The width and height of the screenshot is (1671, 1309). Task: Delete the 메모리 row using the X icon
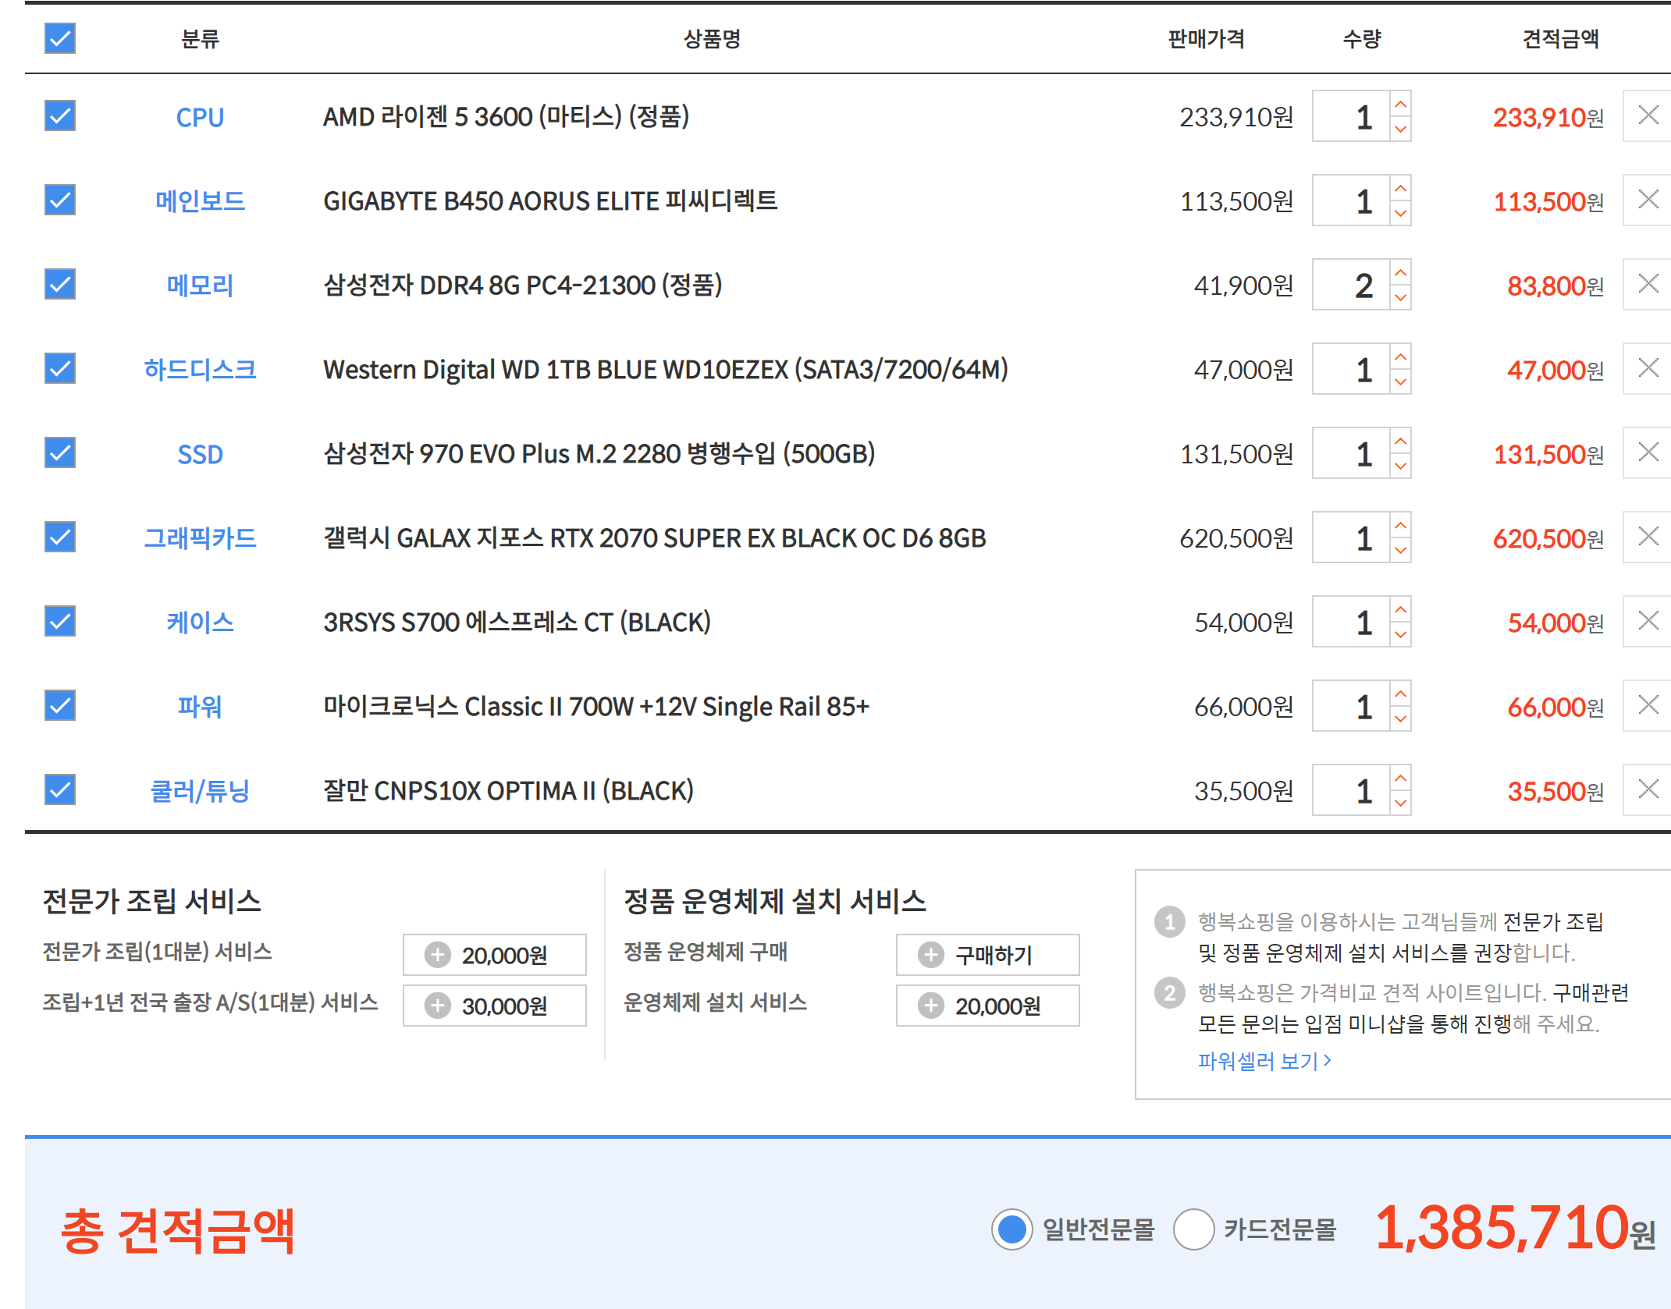click(x=1648, y=284)
